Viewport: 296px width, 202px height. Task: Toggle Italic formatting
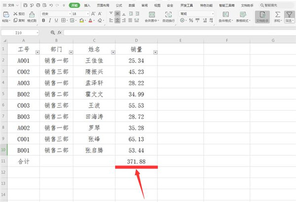pos(50,21)
